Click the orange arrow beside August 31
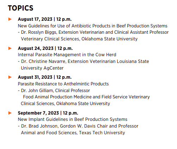This screenshot has height=149, width=177. (10, 77)
